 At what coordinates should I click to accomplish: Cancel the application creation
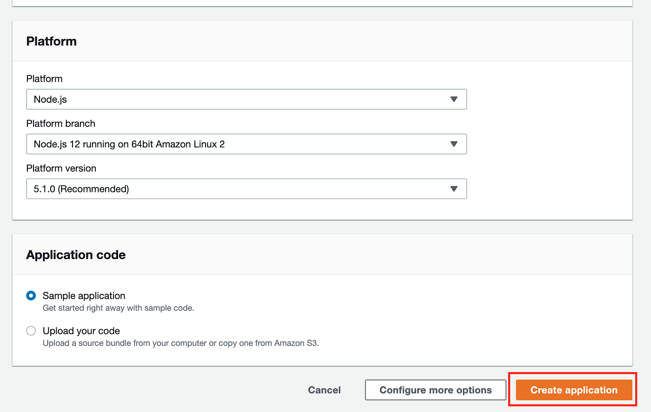(324, 390)
